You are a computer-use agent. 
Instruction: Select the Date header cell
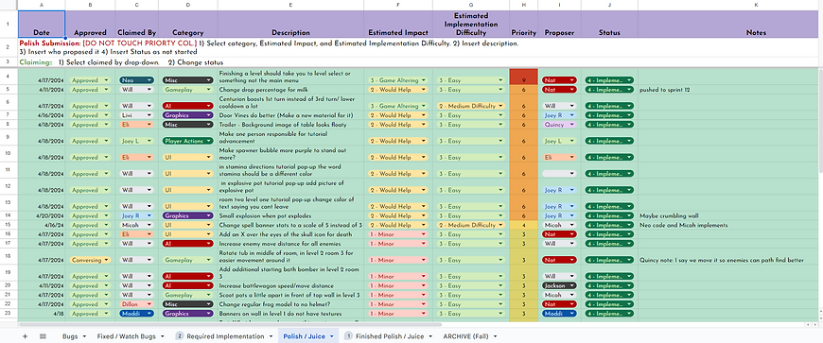[x=42, y=25]
